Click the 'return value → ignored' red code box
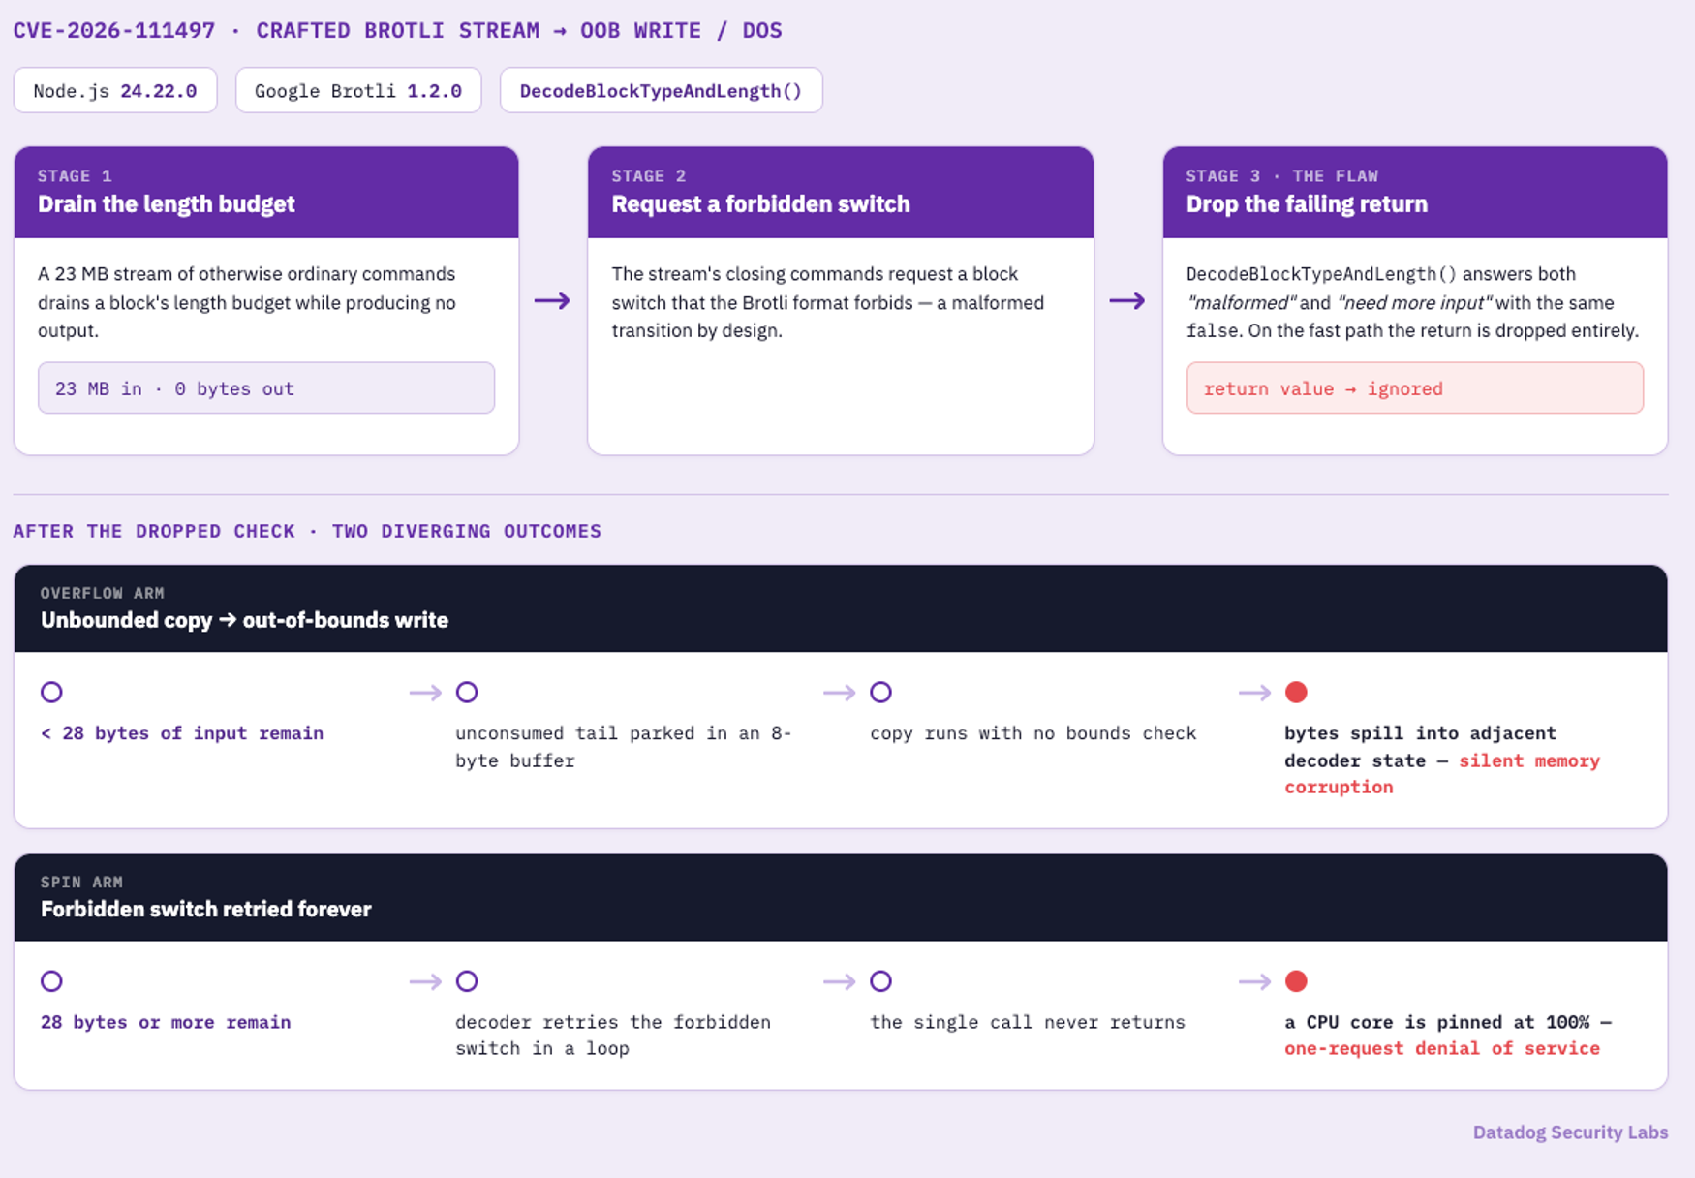This screenshot has width=1695, height=1178. click(x=1415, y=388)
